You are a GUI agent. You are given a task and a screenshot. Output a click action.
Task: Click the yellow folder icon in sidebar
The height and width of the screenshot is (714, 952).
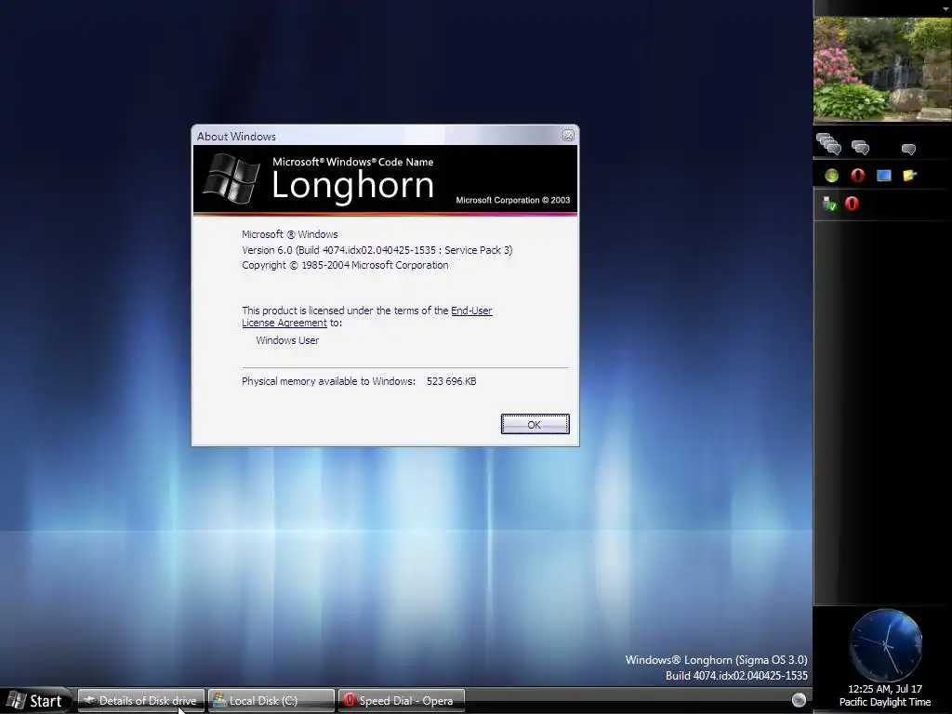coord(909,176)
